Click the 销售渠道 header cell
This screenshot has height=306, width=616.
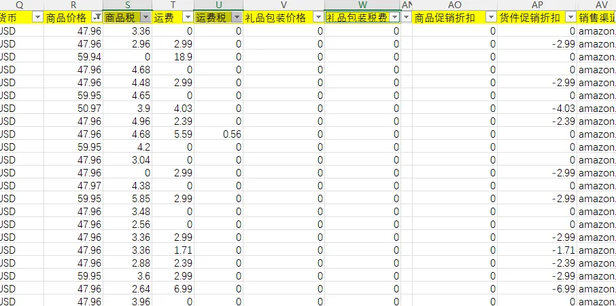click(x=597, y=18)
